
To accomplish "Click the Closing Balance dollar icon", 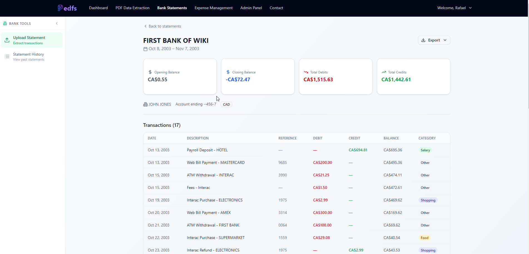I will click(228, 72).
